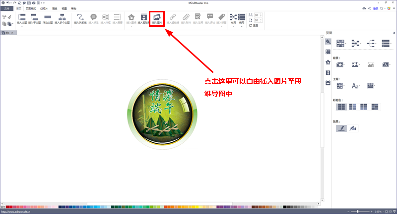Click the zoom slider handle in status bar
Screen dimensions: 397x214
tap(358, 212)
